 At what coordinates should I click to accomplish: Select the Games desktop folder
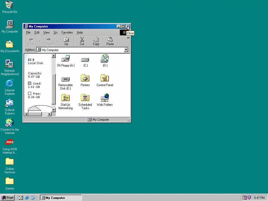[x=10, y=184]
